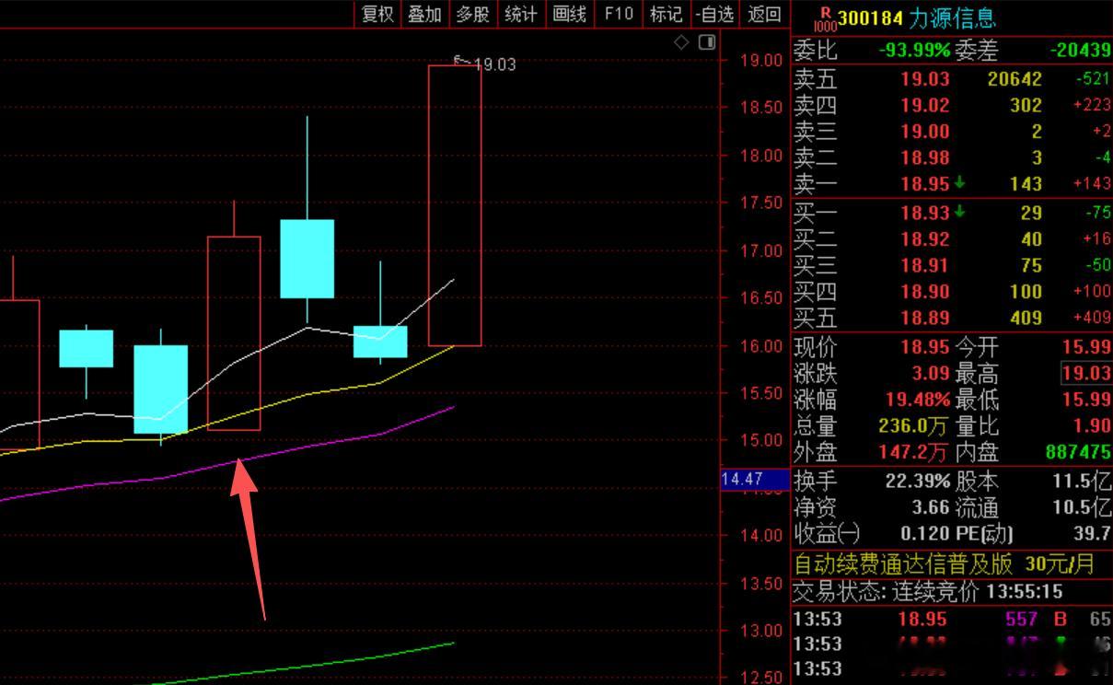Open the 统计 toolbar item
The height and width of the screenshot is (685, 1113).
(x=521, y=14)
